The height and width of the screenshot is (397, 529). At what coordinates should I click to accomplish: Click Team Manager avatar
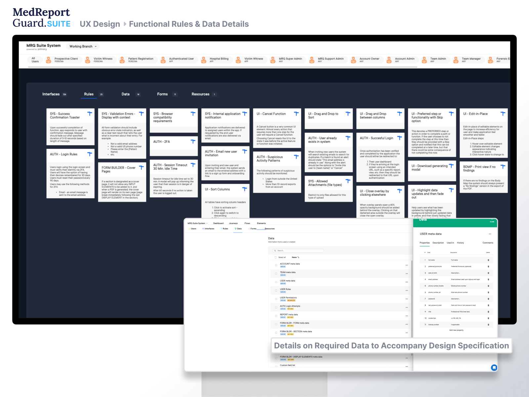coord(456,60)
